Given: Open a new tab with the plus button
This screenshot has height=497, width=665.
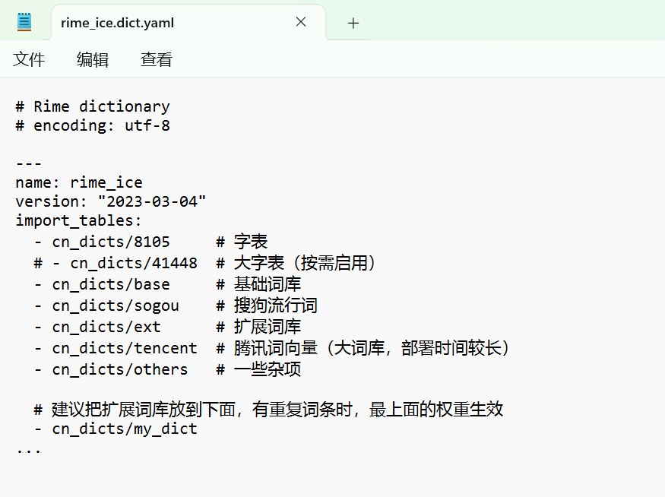Looking at the screenshot, I should 353,23.
